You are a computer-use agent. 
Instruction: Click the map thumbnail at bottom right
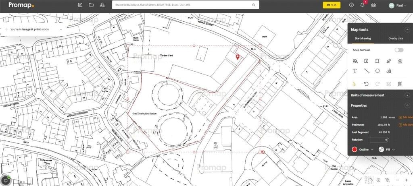point(369,180)
